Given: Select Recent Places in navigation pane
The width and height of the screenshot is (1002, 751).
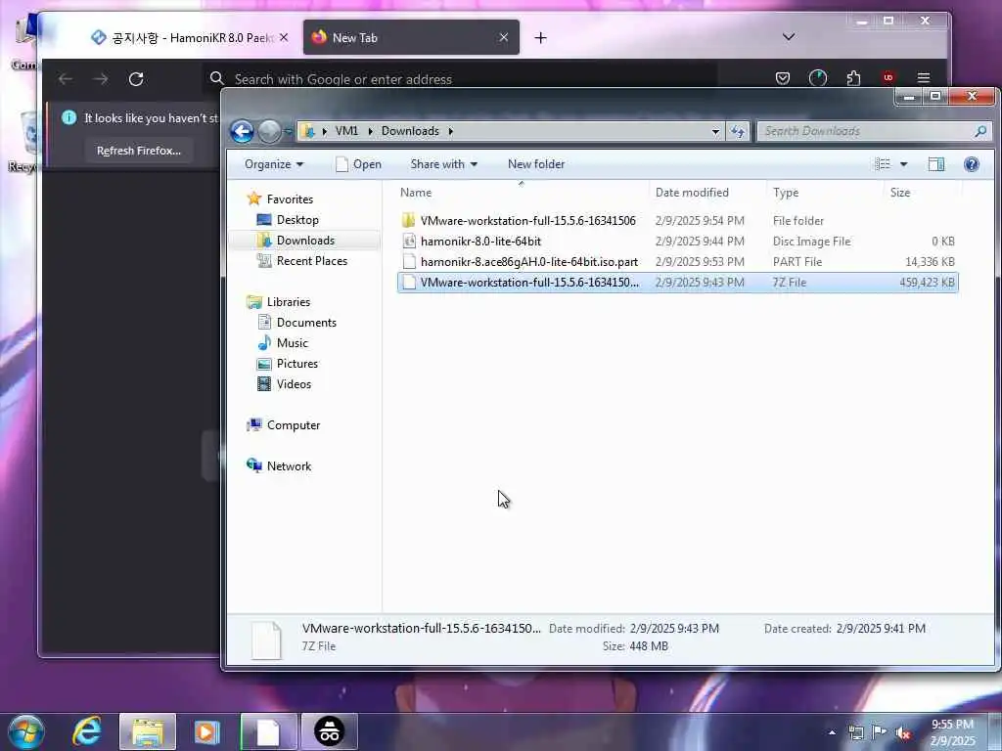Looking at the screenshot, I should (x=312, y=260).
